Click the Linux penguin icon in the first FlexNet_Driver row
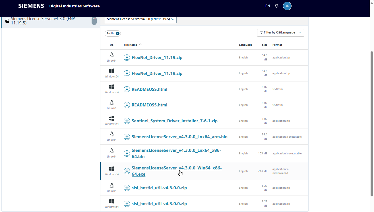 pyautogui.click(x=111, y=55)
